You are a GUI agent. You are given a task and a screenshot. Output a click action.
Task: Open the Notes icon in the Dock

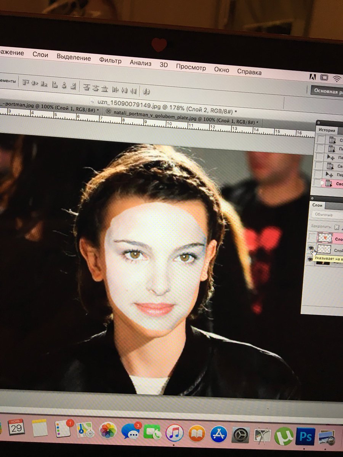[x=40, y=428]
